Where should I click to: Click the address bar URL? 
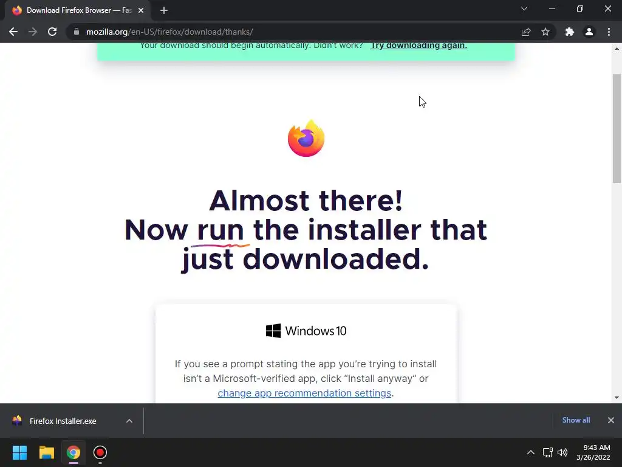click(169, 32)
